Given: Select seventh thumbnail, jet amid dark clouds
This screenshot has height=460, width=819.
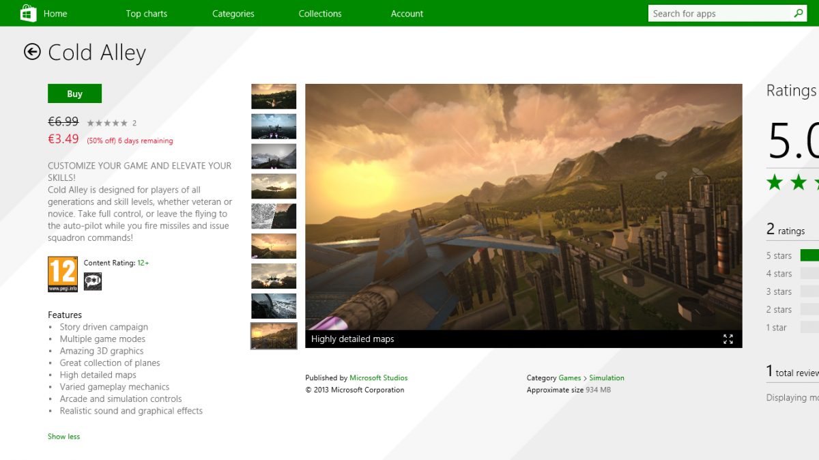Looking at the screenshot, I should [x=274, y=276].
